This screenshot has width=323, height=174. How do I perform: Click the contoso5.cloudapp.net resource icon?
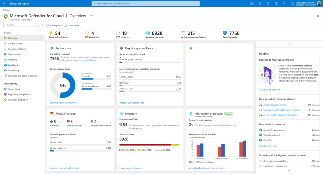[261, 130]
